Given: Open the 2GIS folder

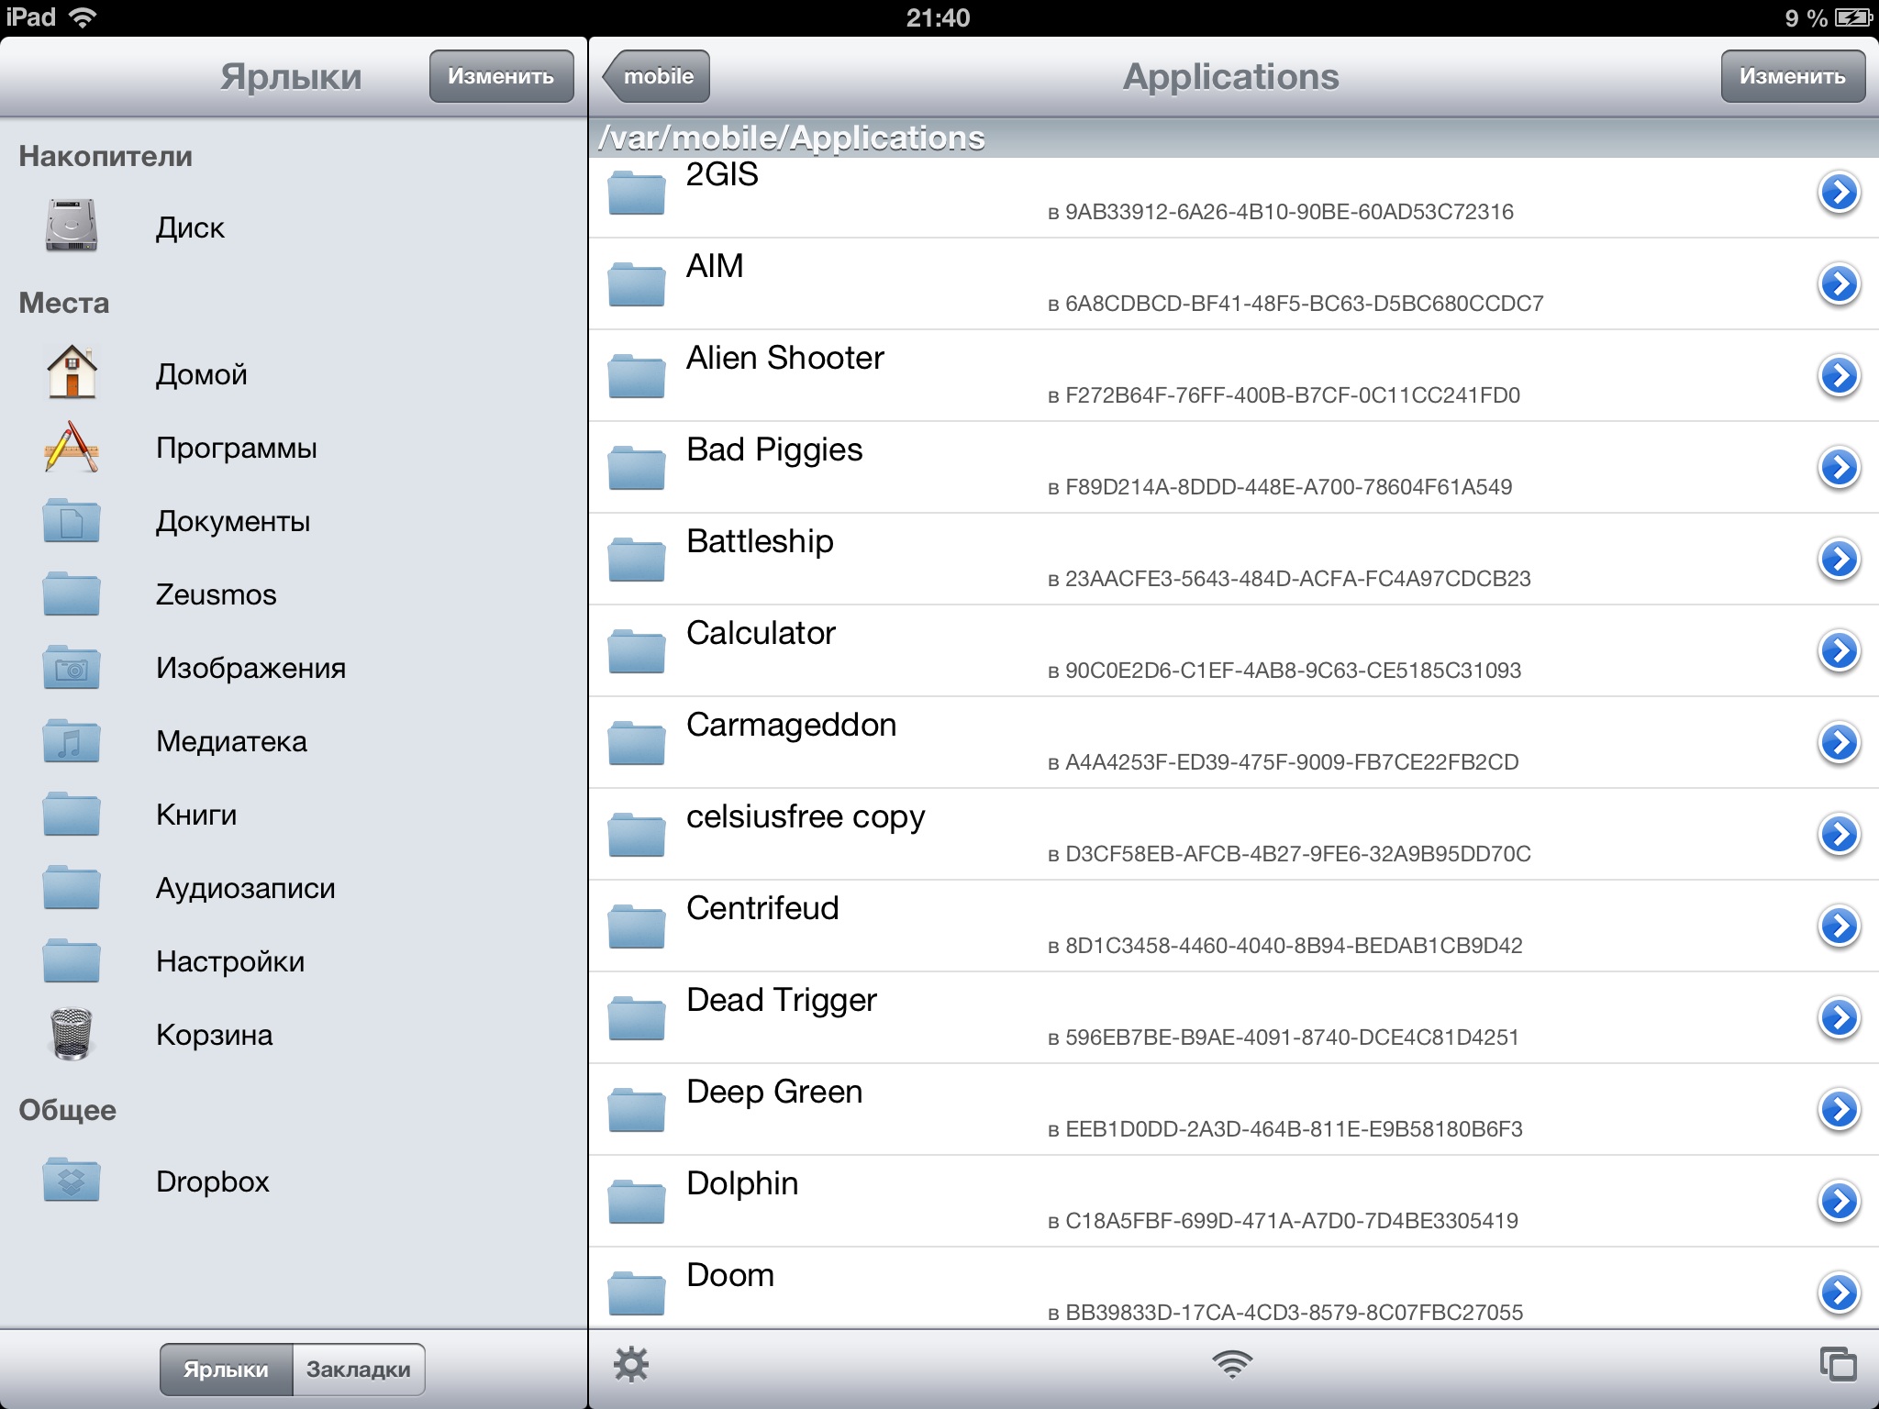Looking at the screenshot, I should (x=1234, y=197).
